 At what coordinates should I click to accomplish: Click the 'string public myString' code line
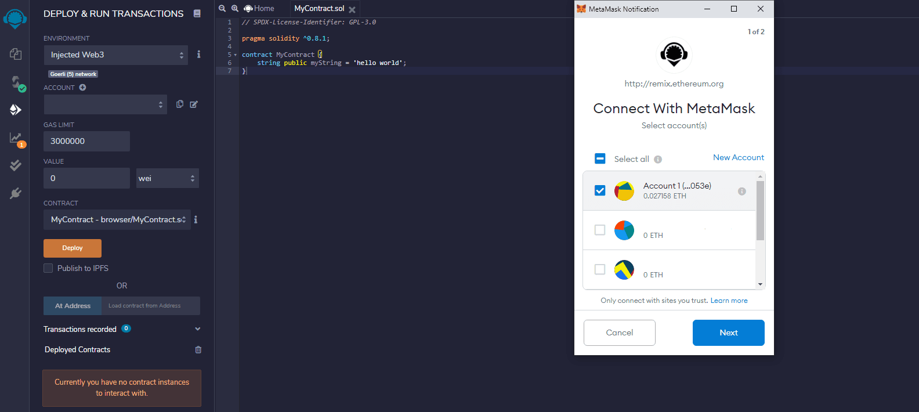(332, 63)
